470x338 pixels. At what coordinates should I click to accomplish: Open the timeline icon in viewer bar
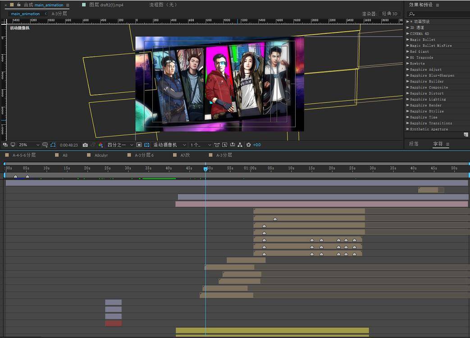233,145
